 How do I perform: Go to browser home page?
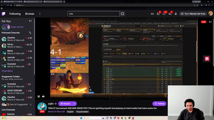pyautogui.click(x=11, y=5)
